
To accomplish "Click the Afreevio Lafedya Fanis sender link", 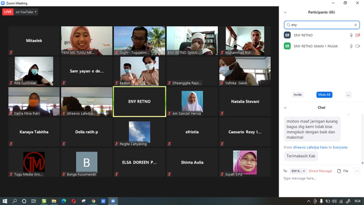I will click(x=310, y=147).
